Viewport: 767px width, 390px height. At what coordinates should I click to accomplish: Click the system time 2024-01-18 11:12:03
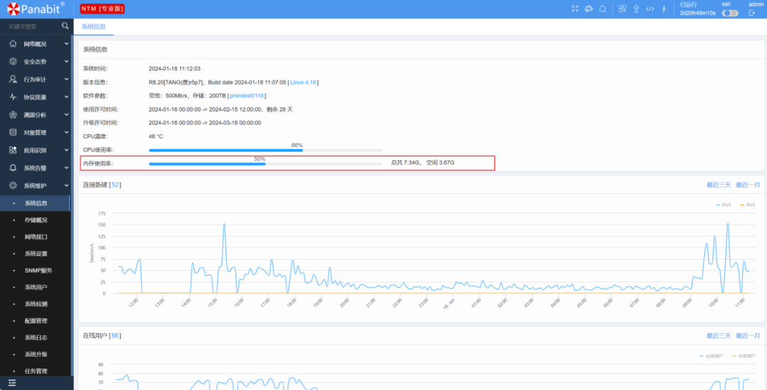(x=175, y=69)
